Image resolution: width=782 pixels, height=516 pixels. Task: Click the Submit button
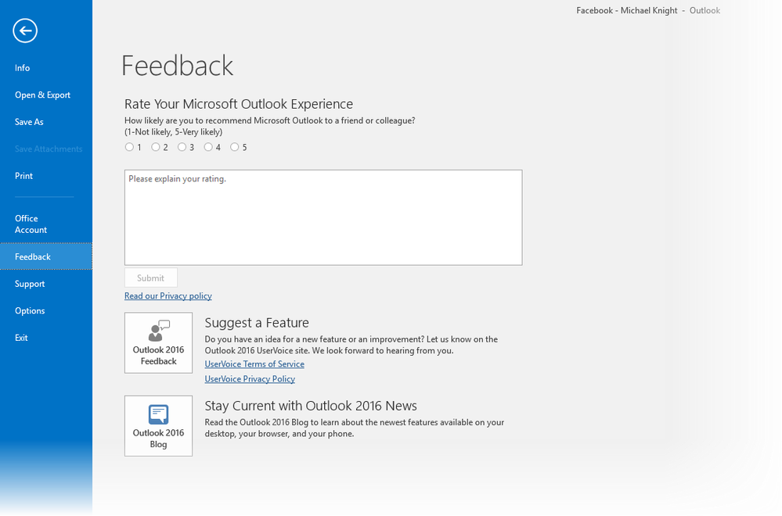pyautogui.click(x=150, y=278)
